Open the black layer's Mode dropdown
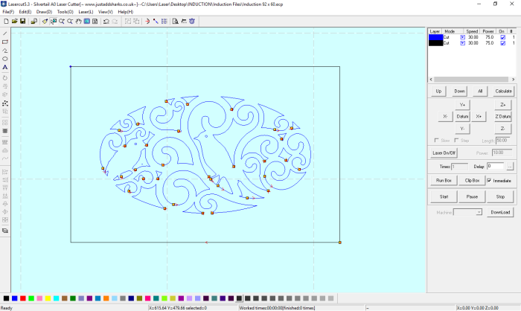Image resolution: width=521 pixels, height=311 pixels. (462, 43)
